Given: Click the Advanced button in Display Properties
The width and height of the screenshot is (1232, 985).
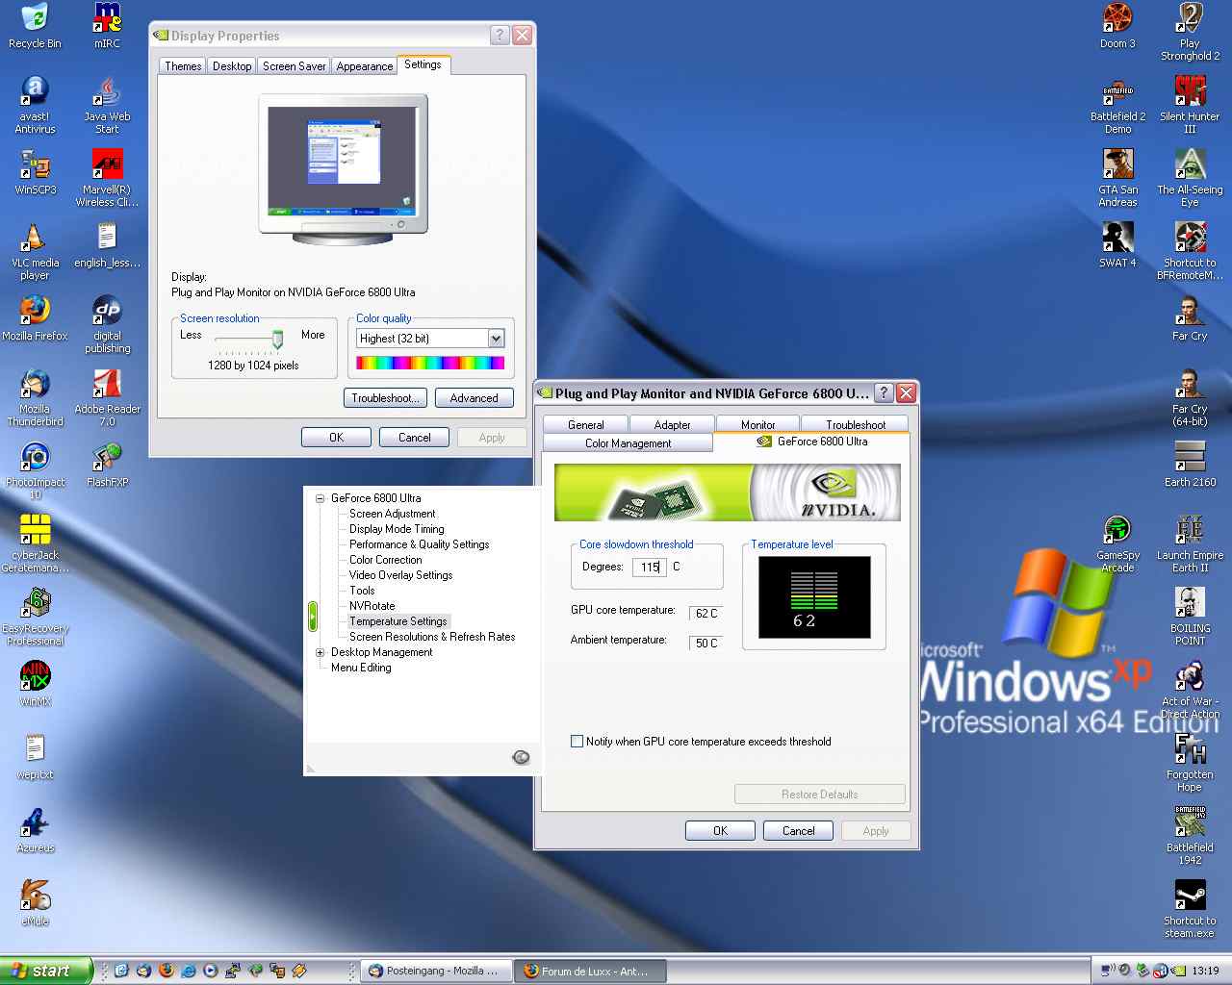Looking at the screenshot, I should click(474, 398).
